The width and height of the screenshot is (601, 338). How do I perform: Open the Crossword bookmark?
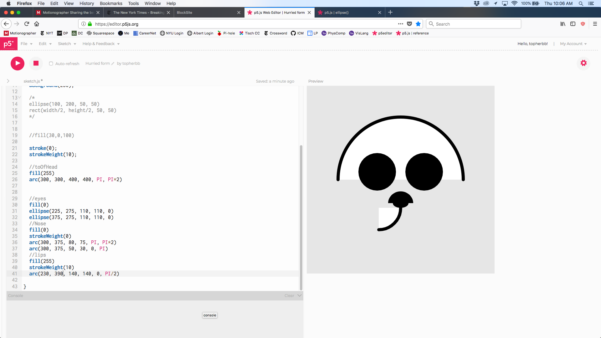(x=275, y=33)
